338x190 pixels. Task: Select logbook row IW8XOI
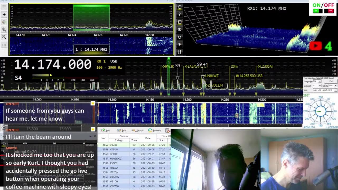(134, 168)
